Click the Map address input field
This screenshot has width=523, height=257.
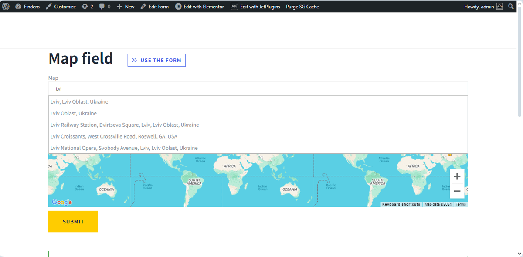[x=257, y=89]
